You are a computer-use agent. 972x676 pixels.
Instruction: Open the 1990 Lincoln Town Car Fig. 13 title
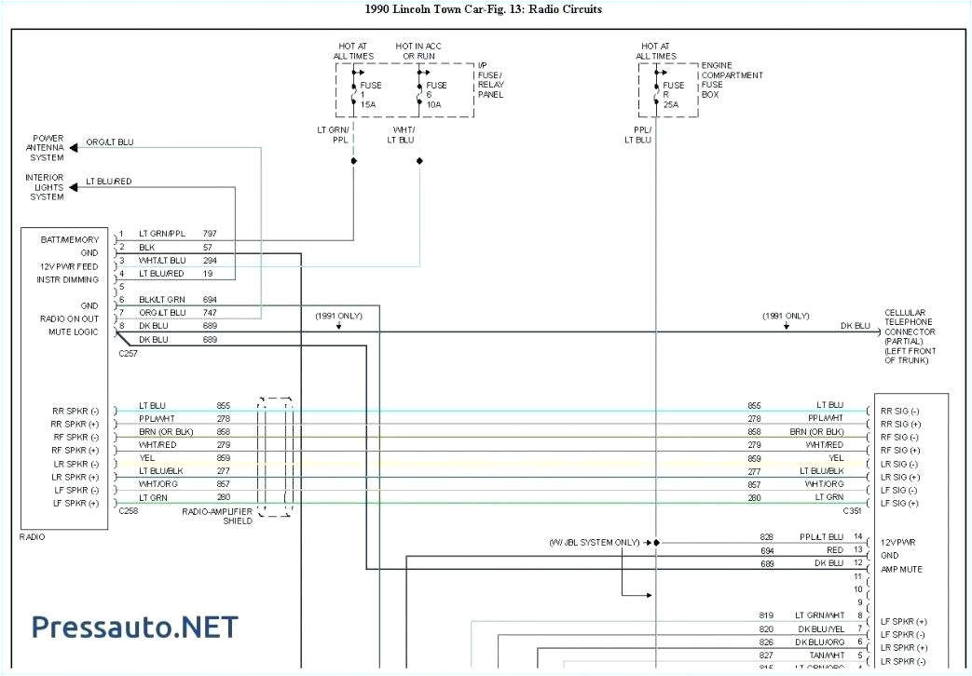pos(486,9)
